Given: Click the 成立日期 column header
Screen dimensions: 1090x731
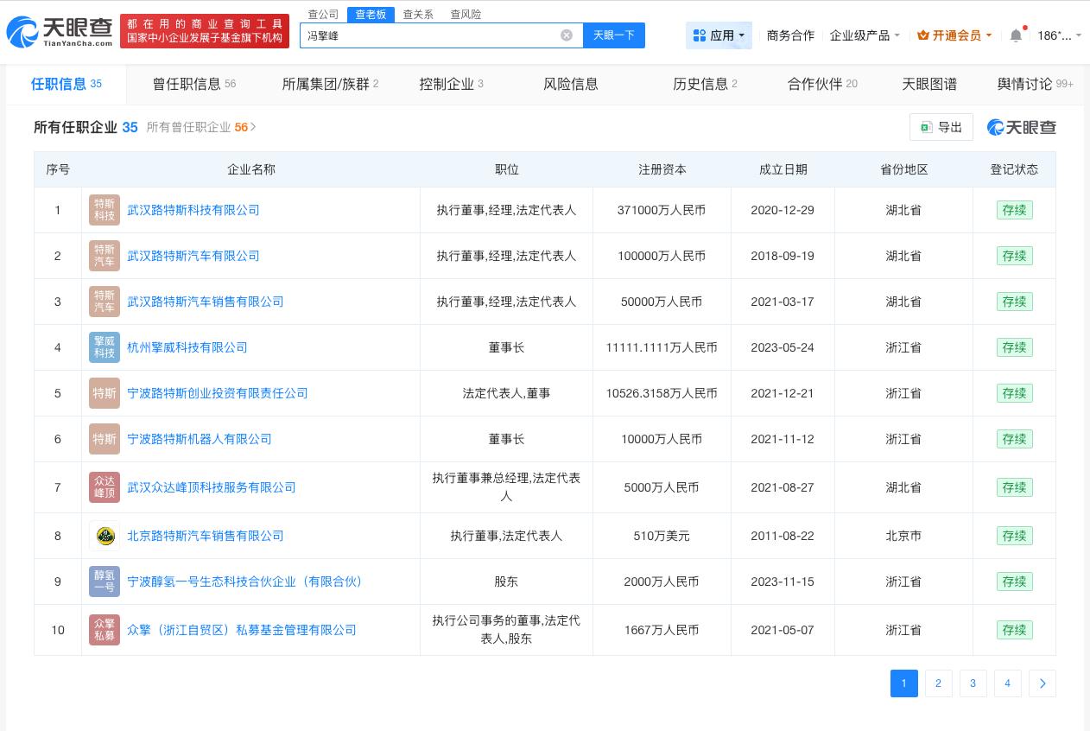Looking at the screenshot, I should tap(783, 169).
